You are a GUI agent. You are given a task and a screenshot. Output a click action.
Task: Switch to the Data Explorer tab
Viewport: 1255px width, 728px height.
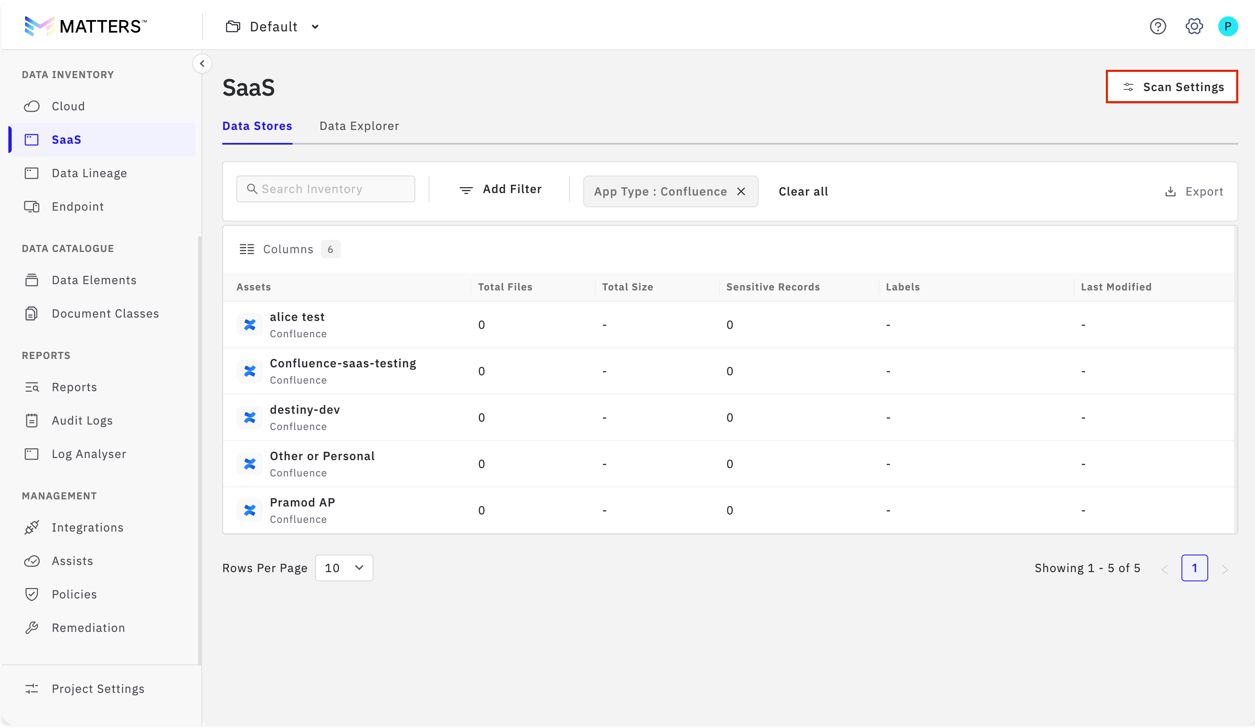coord(359,126)
